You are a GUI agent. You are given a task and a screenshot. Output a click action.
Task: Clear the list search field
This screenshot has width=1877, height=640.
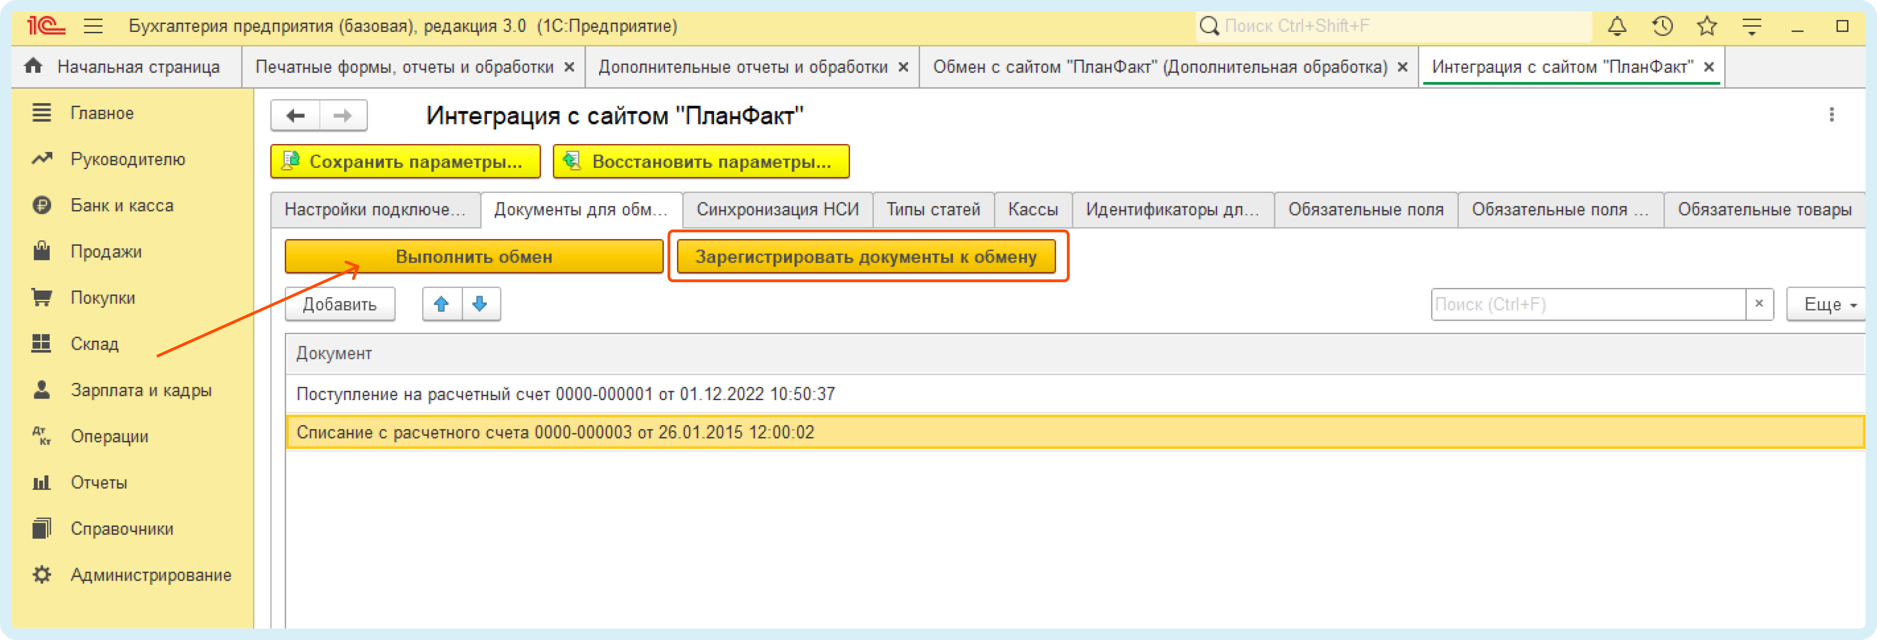(1759, 305)
